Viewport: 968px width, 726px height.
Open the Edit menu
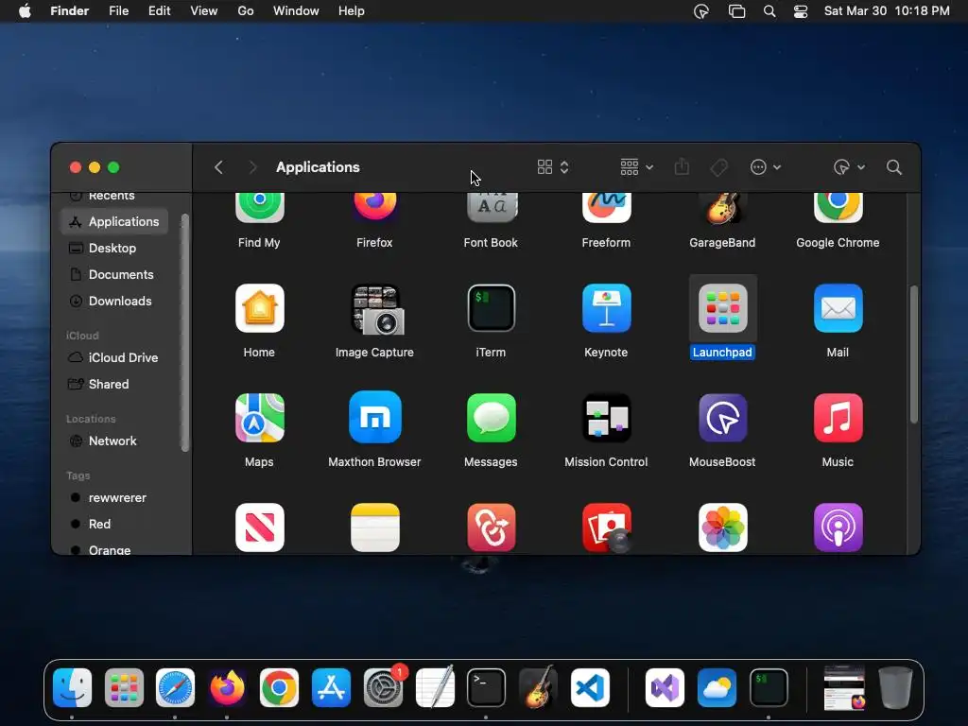(159, 11)
